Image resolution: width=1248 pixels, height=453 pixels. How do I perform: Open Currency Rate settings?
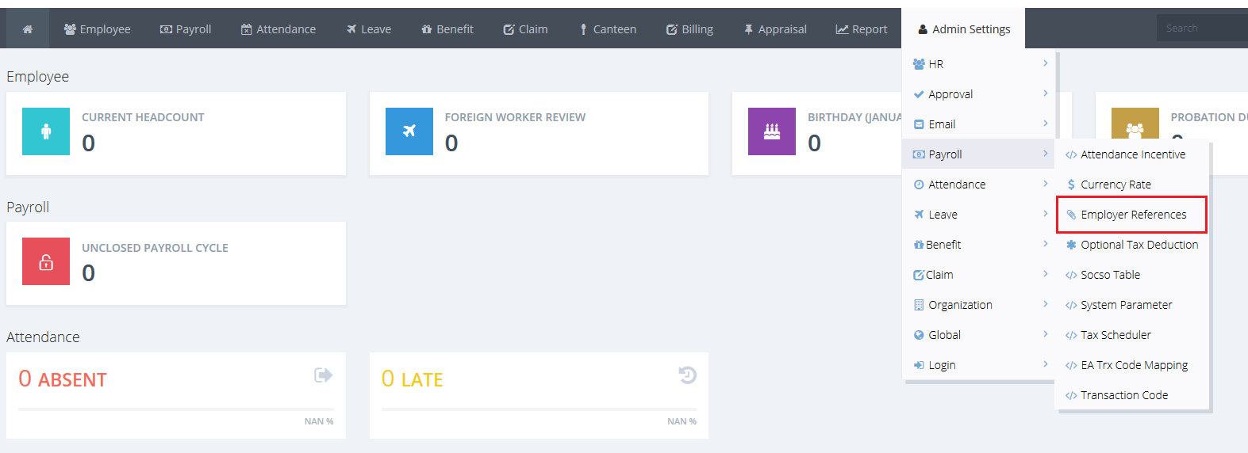point(1116,185)
